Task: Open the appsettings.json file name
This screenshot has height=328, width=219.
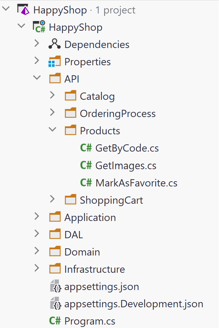Action: pyautogui.click(x=102, y=287)
